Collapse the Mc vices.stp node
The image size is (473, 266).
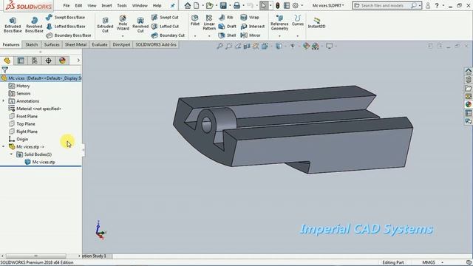(x=3, y=146)
